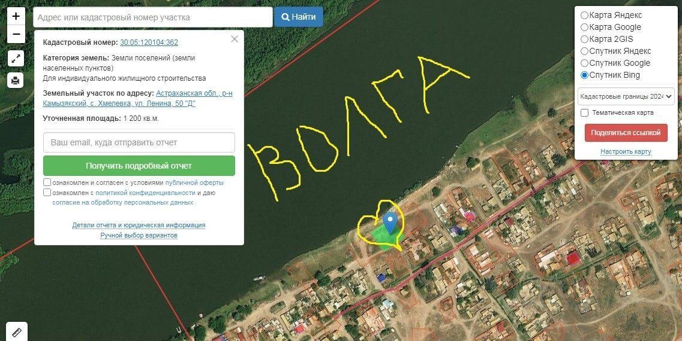
Task: Open cadastral number 30:05:120104:362 link
Action: pyautogui.click(x=149, y=42)
